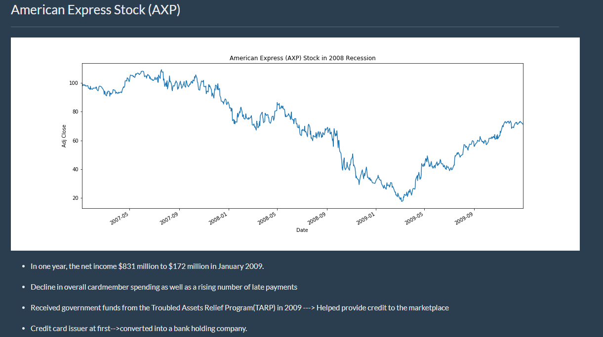Click the bullet about net income $831 million

point(147,266)
